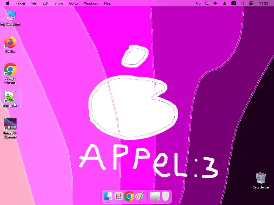This screenshot has height=205, width=274.
Task: Open the Help menu
Action: pos(108,3)
